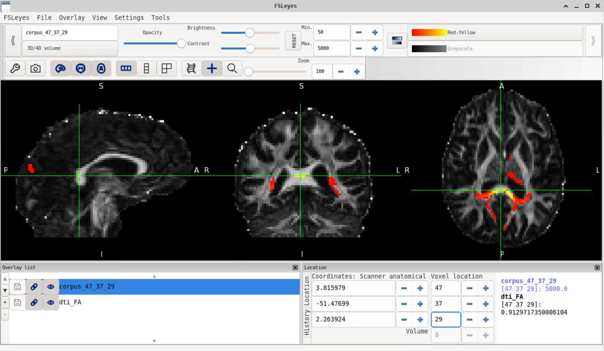Click Z coordinate field 2.263924

click(x=353, y=319)
